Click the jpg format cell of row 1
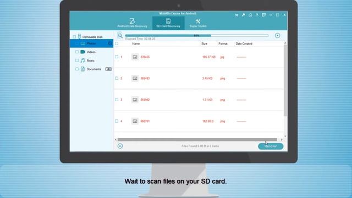Screen dimensions: 352x198 (x=222, y=57)
